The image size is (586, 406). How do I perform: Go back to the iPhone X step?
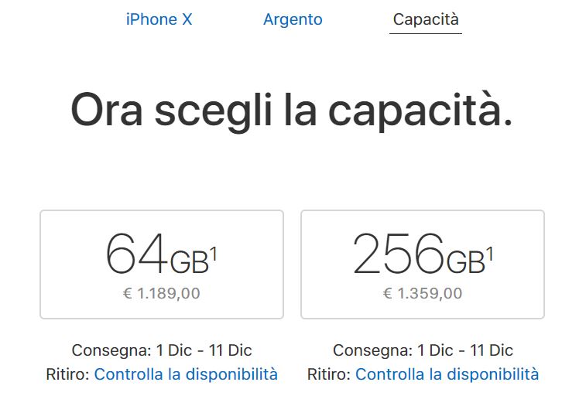(x=159, y=20)
